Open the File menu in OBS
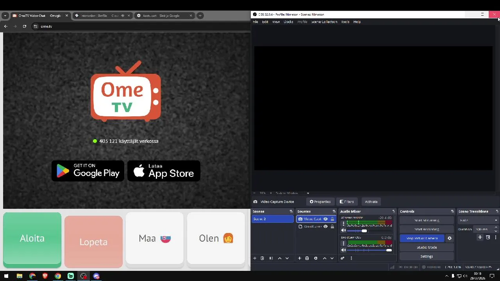The height and width of the screenshot is (281, 500). coord(255,22)
